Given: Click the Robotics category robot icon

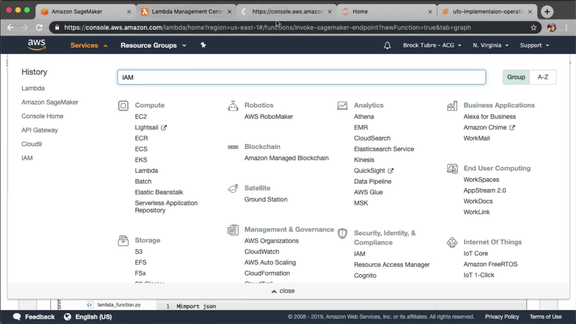Looking at the screenshot, I should coord(233,106).
